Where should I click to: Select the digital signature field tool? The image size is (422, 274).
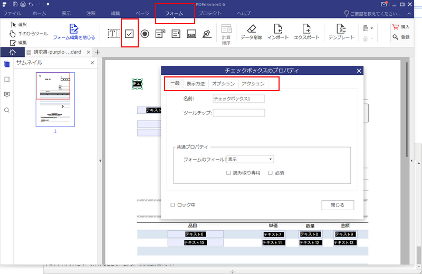click(x=207, y=34)
